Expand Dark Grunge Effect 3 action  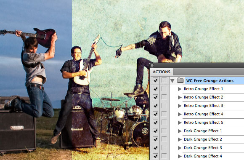point(180,148)
